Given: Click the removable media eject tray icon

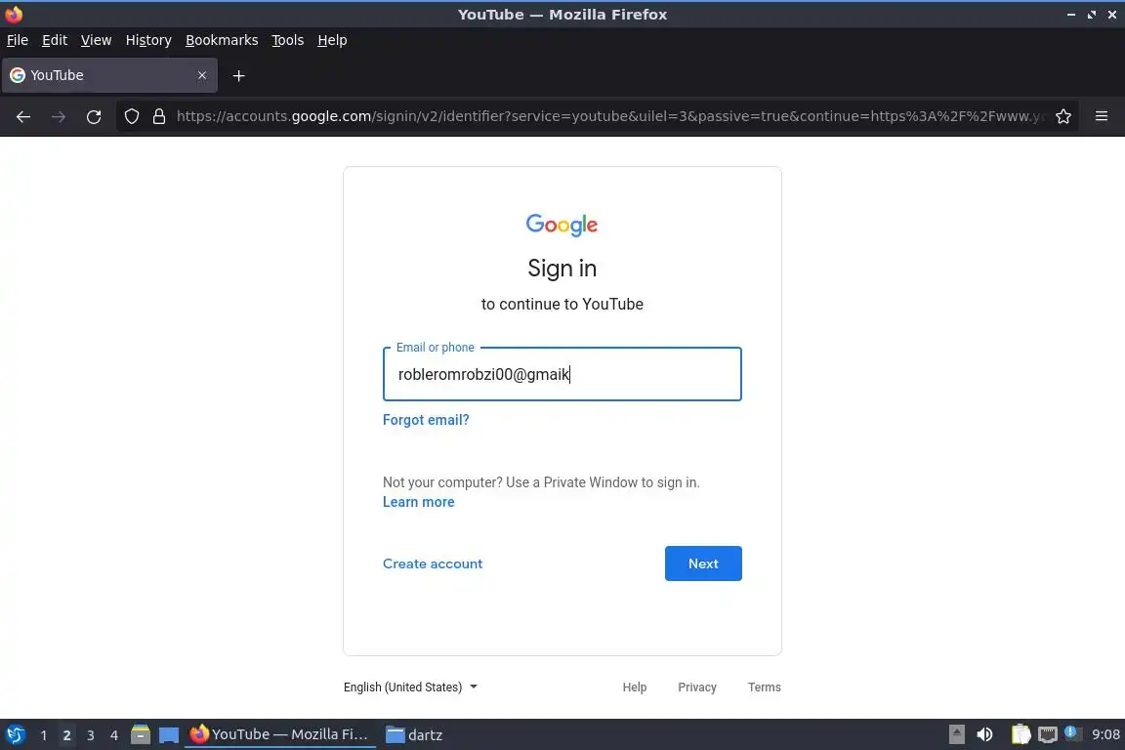Looking at the screenshot, I should coord(956,734).
